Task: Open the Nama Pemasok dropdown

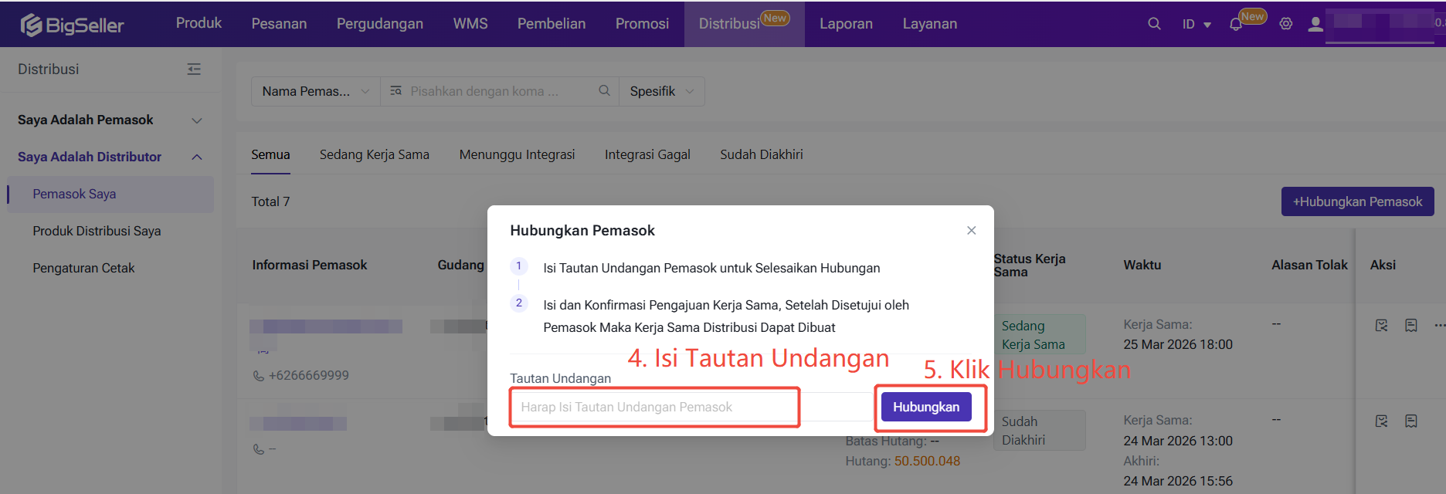Action: (315, 91)
